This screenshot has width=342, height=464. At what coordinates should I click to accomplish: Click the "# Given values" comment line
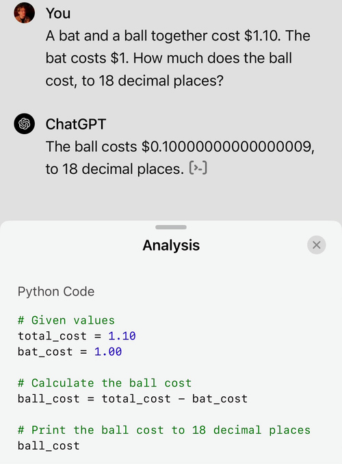pos(66,320)
